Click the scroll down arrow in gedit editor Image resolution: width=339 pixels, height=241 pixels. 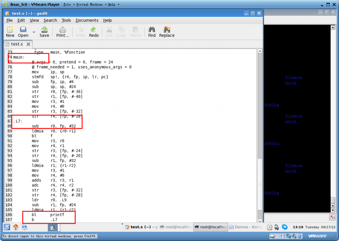[x=260, y=221]
